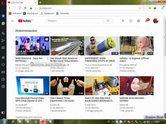Open the Nella Kharisma Sayur Kol thumbnail
Image resolution: width=166 pixels, height=124 pixels.
click(x=33, y=46)
